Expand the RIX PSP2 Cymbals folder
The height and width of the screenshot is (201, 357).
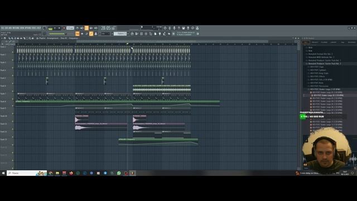click(x=319, y=70)
